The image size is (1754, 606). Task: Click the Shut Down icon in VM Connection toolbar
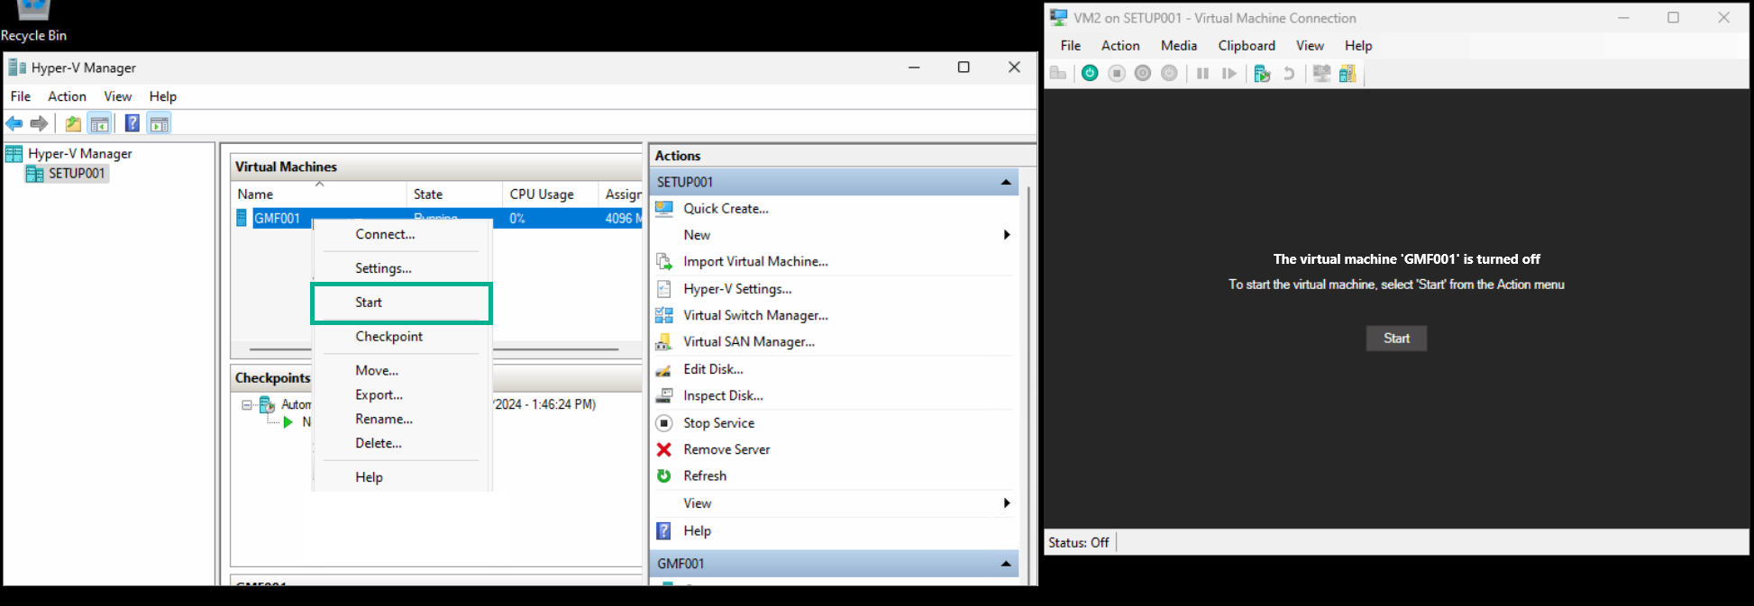(1143, 74)
